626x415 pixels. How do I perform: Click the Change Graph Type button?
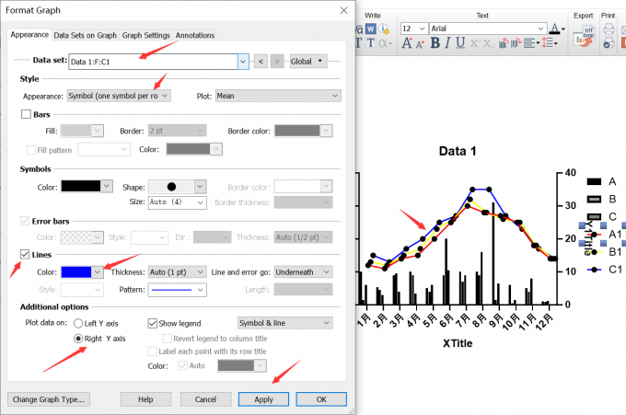coord(47,399)
